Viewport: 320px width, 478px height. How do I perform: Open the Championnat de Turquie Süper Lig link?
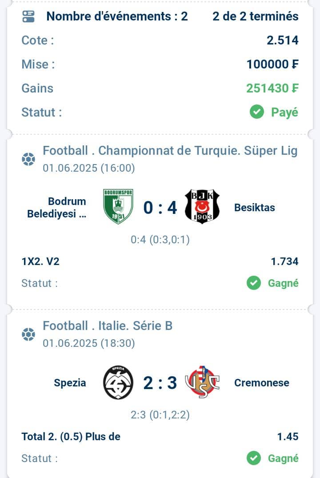pos(170,151)
